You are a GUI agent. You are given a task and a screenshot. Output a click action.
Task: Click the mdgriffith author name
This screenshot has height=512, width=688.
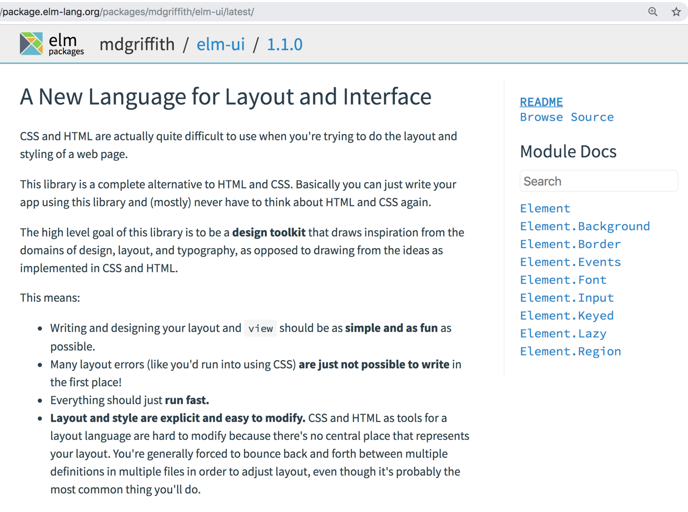point(137,44)
